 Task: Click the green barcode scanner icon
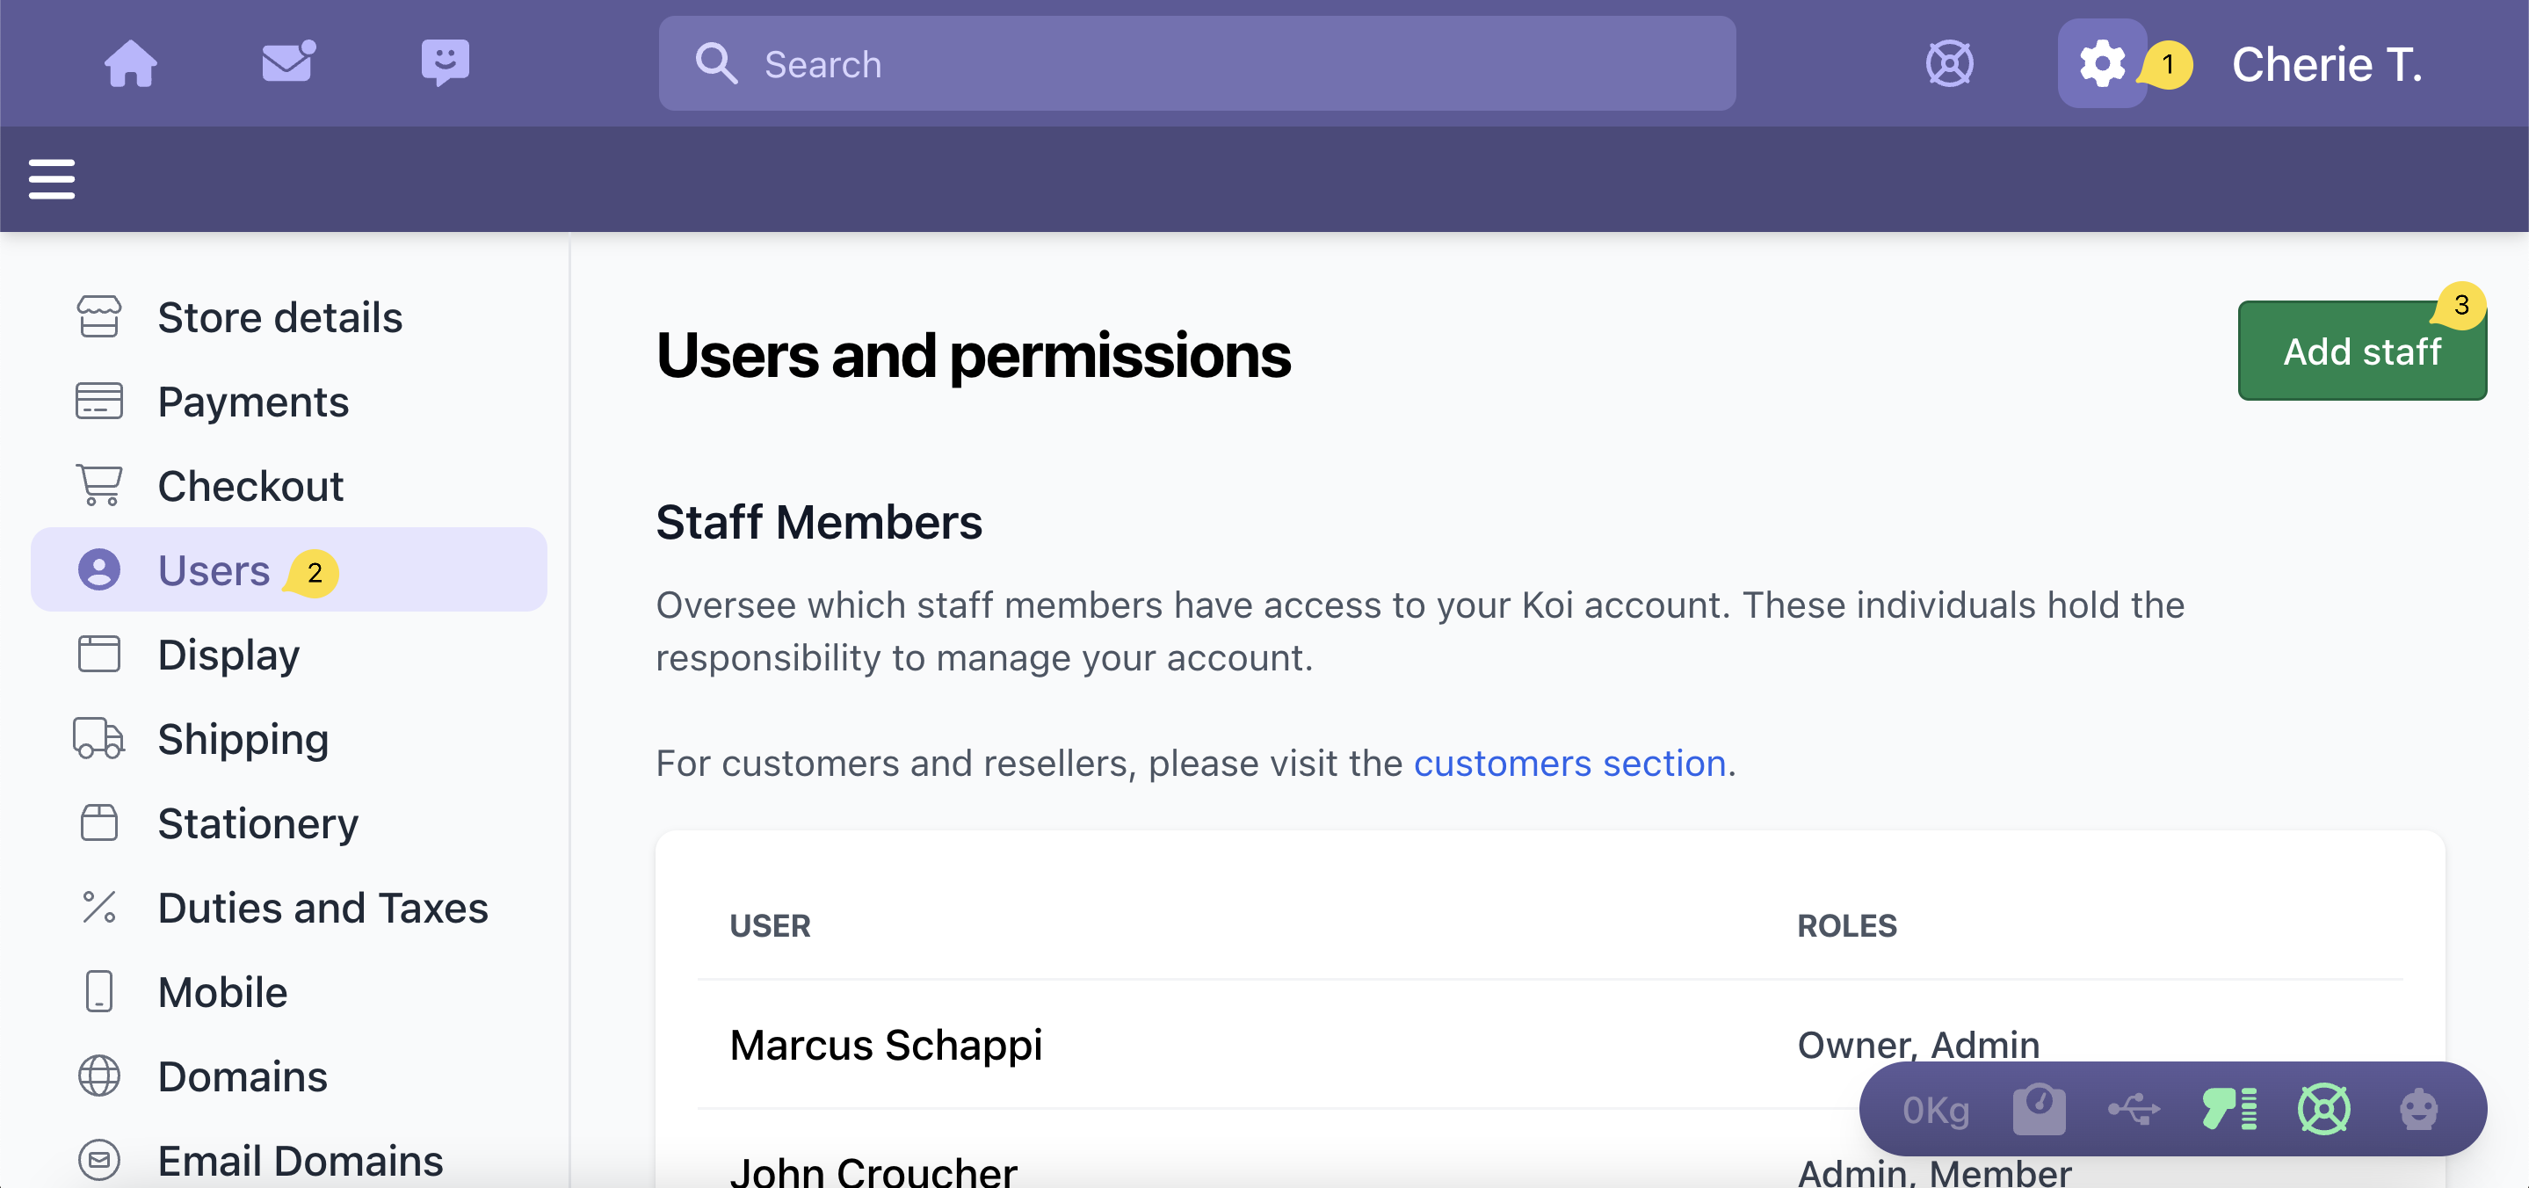(x=2228, y=1110)
